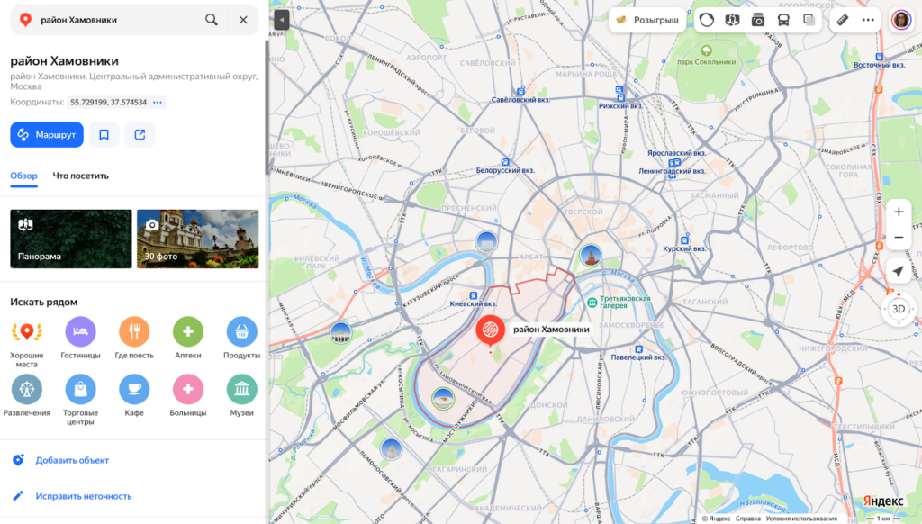922x524 pixels.
Task: Switch to the Что посетить tab
Action: [x=80, y=176]
